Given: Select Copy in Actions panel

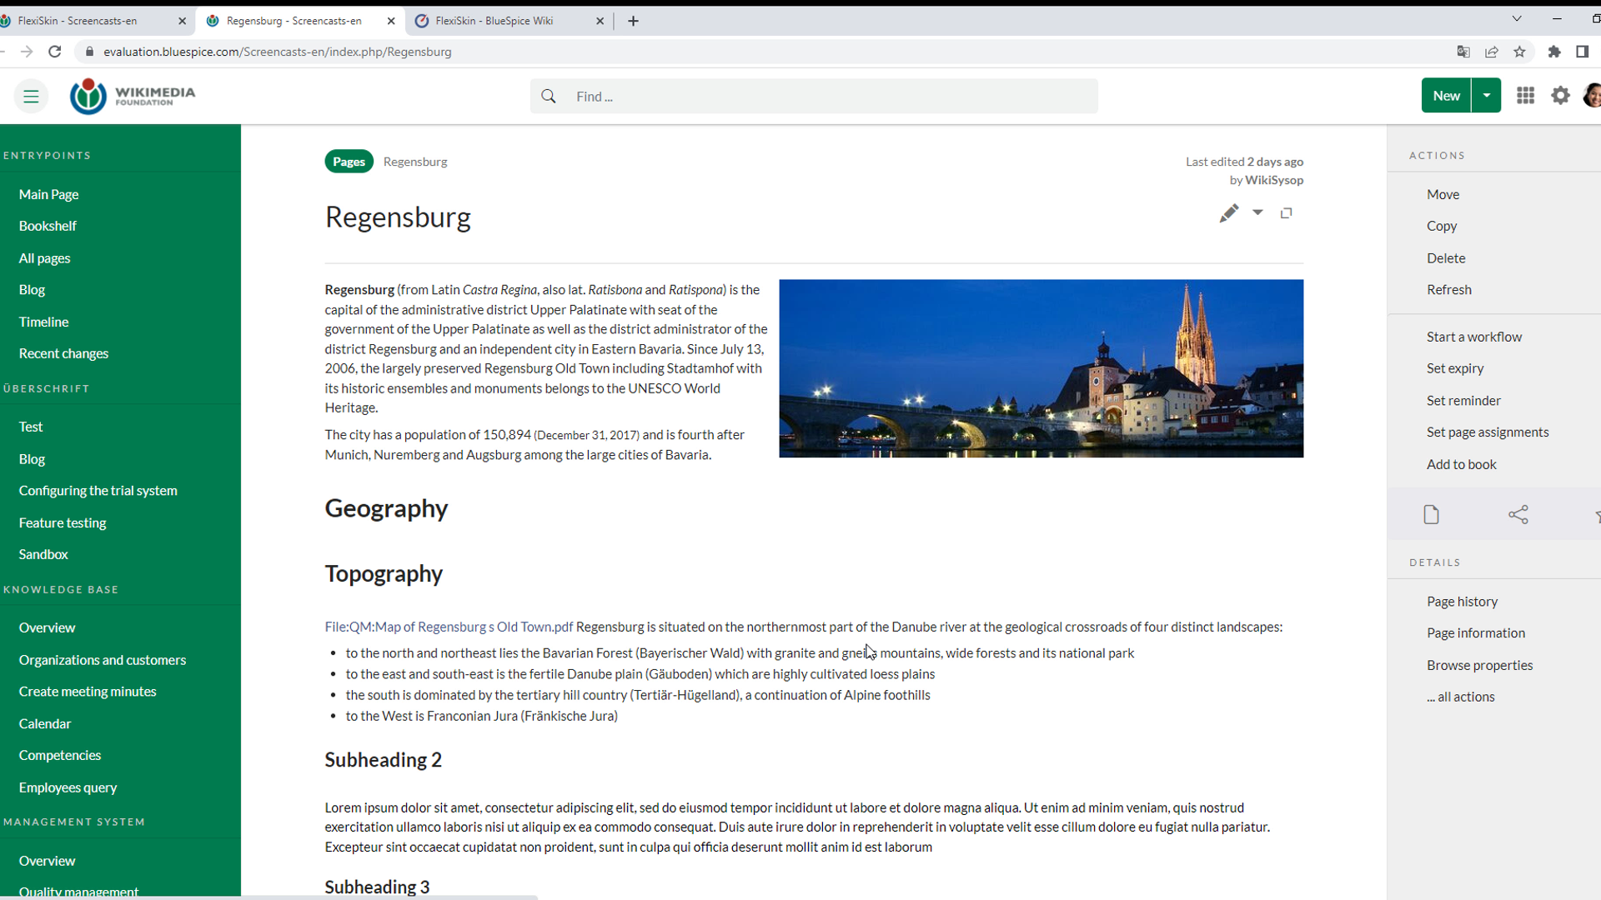Looking at the screenshot, I should click(x=1441, y=226).
